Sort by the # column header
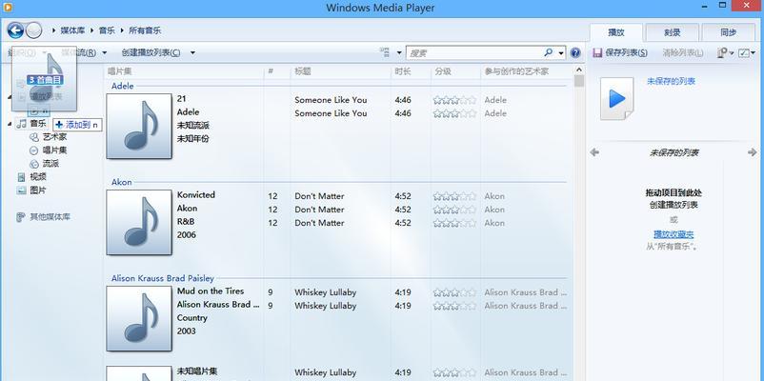 pyautogui.click(x=271, y=71)
